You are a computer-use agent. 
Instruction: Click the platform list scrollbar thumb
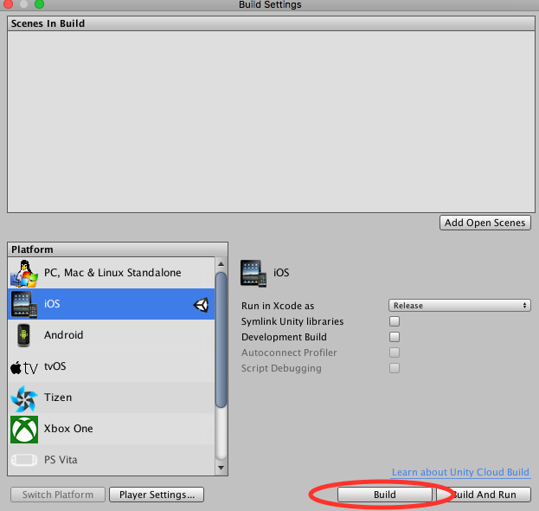(x=221, y=340)
